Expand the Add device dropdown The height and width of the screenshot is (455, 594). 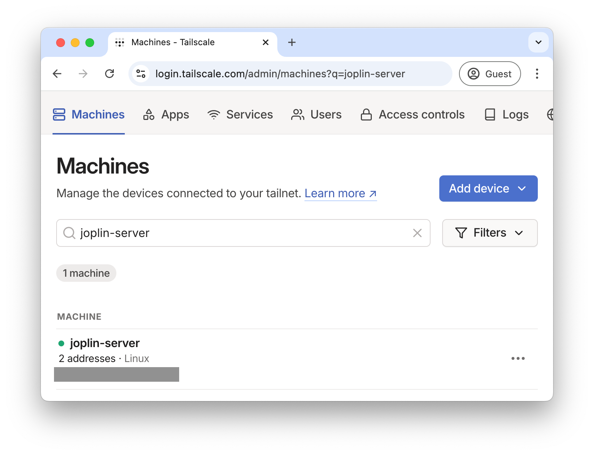tap(488, 188)
